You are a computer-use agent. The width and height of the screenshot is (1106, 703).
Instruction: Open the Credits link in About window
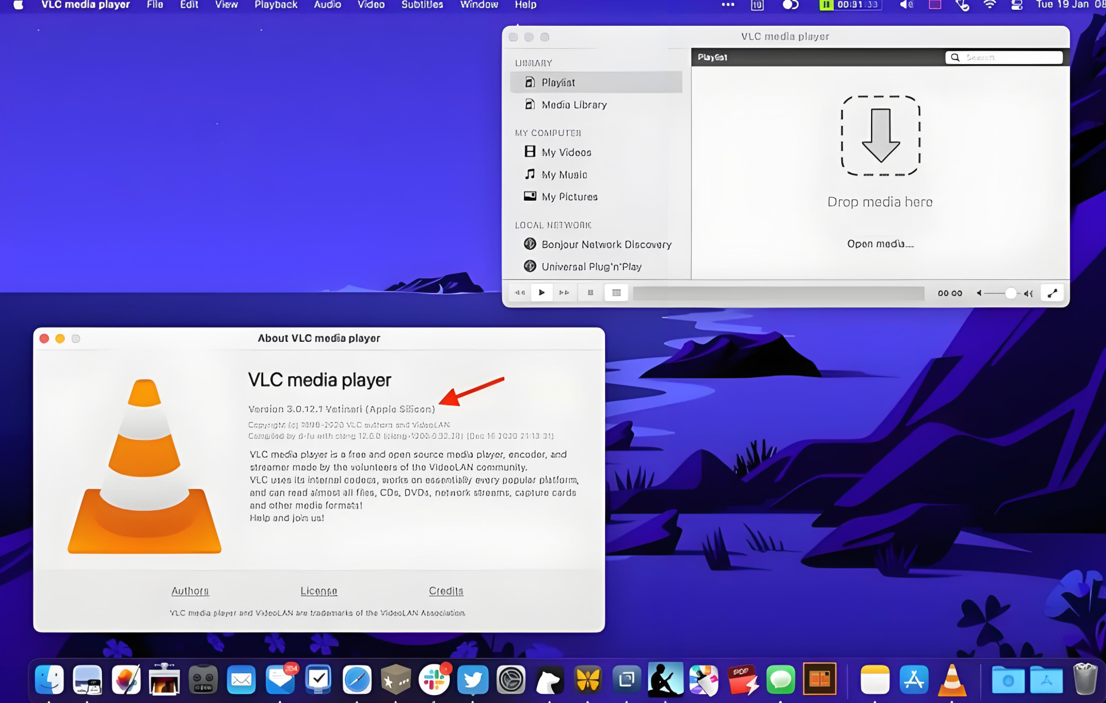[x=446, y=591]
